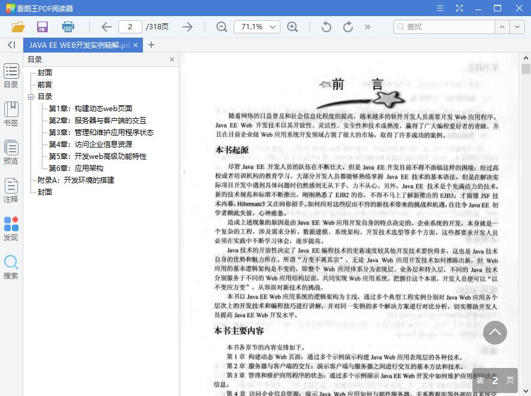This screenshot has width=531, height=396.
Task: Print the PDF document
Action: pos(68,27)
